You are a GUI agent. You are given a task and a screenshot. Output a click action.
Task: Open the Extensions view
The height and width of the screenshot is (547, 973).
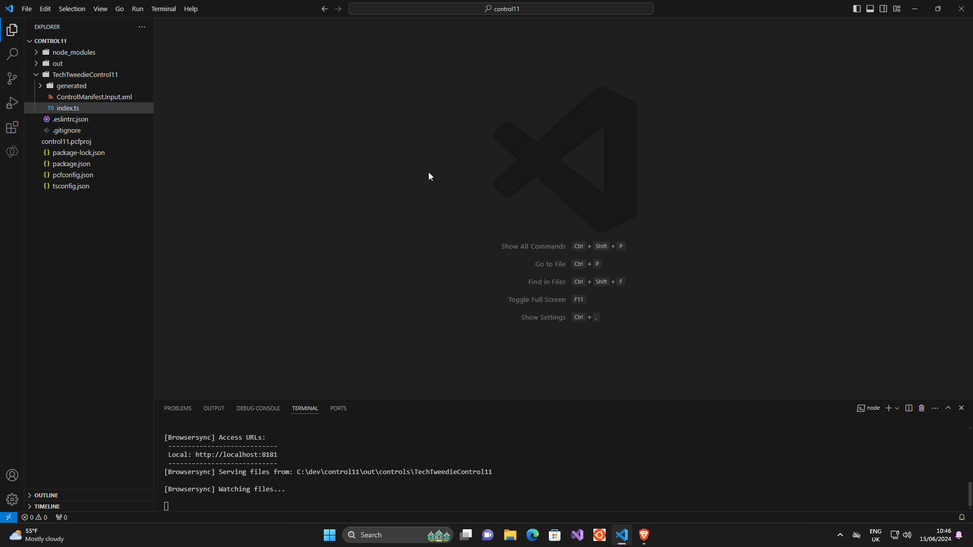click(12, 127)
